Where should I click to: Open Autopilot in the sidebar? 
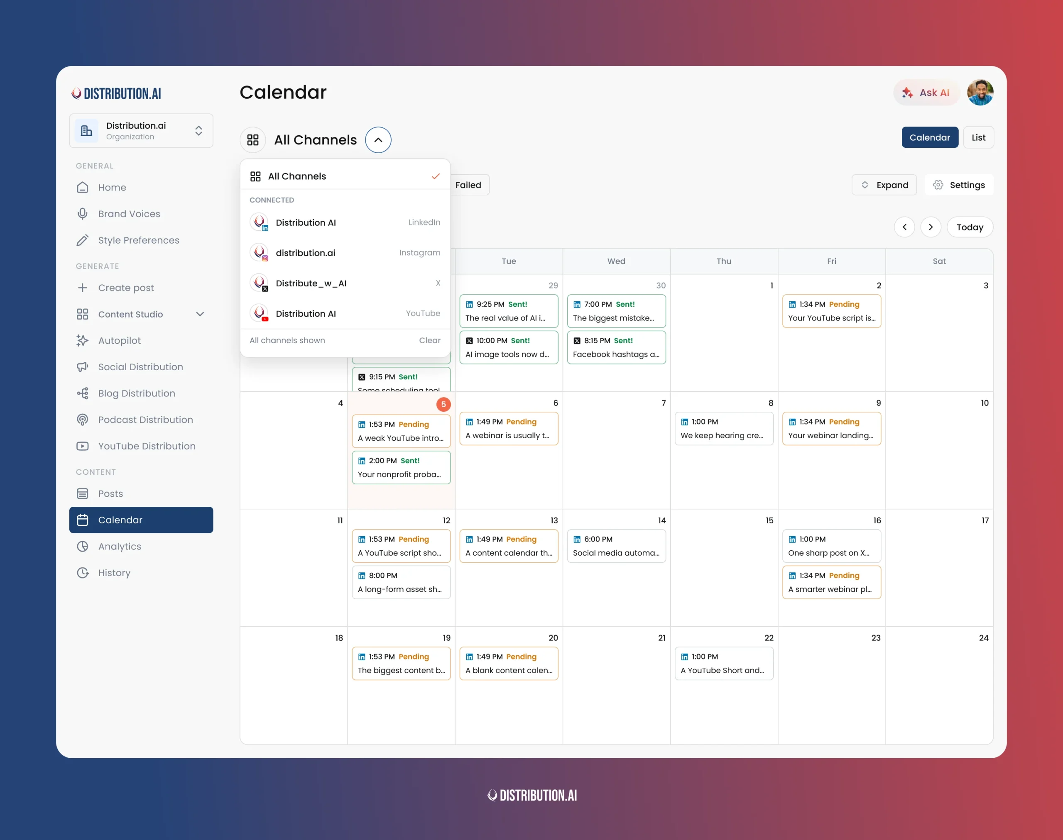pyautogui.click(x=141, y=340)
